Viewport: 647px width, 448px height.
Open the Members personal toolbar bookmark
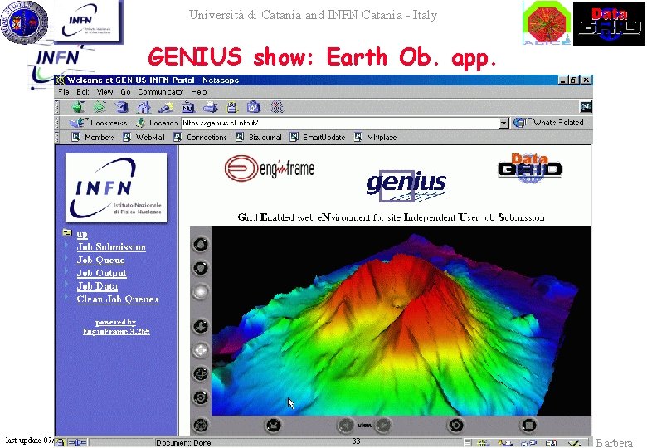tap(93, 137)
